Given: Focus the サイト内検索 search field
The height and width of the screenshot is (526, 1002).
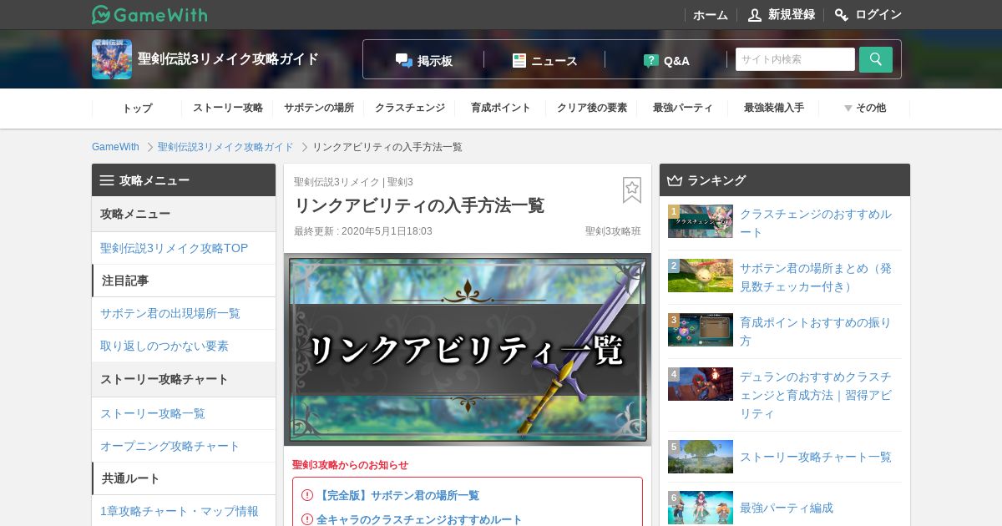Looking at the screenshot, I should (795, 59).
